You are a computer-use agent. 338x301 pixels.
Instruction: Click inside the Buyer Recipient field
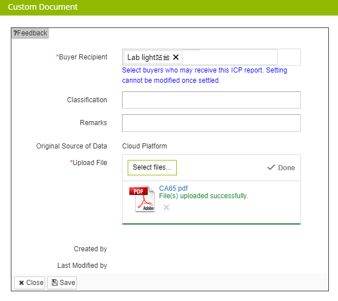click(230, 57)
